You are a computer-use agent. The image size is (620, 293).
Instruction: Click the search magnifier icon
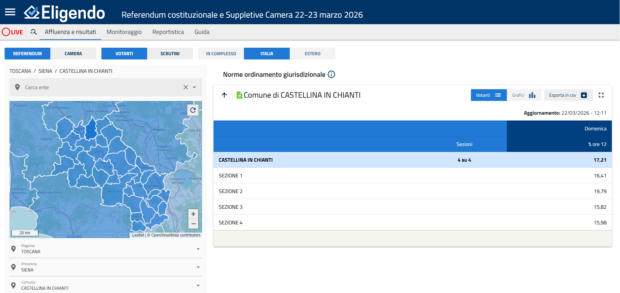point(33,32)
